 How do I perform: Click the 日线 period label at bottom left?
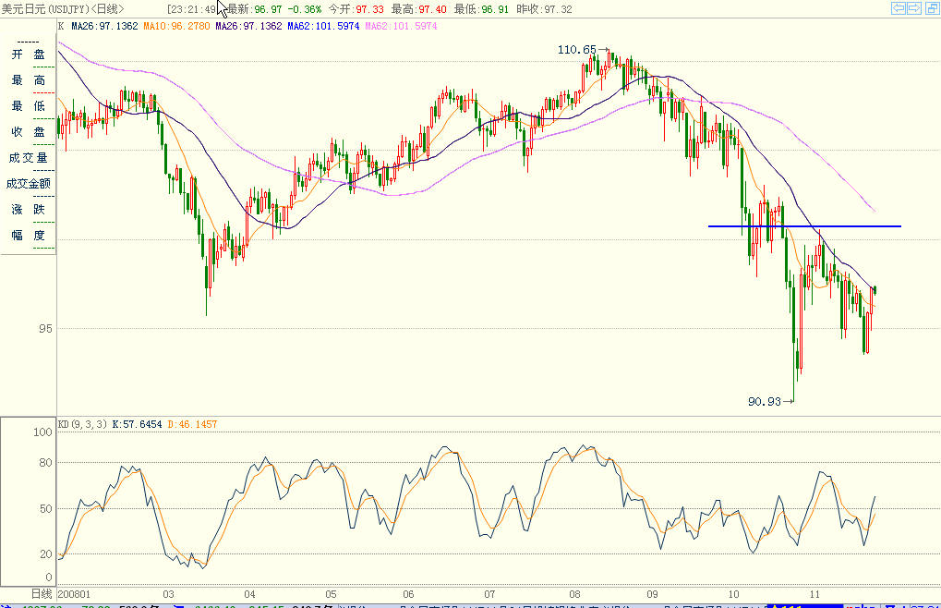click(42, 594)
